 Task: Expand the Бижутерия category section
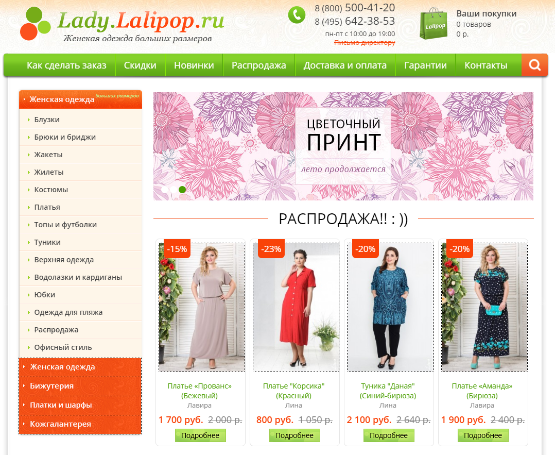pos(80,386)
